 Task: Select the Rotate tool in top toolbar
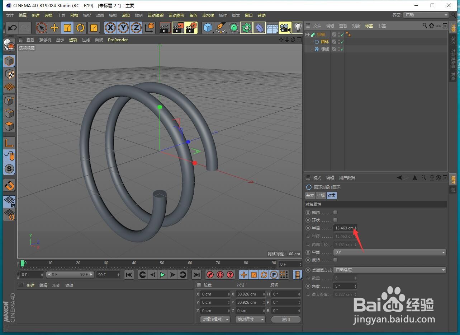point(80,28)
